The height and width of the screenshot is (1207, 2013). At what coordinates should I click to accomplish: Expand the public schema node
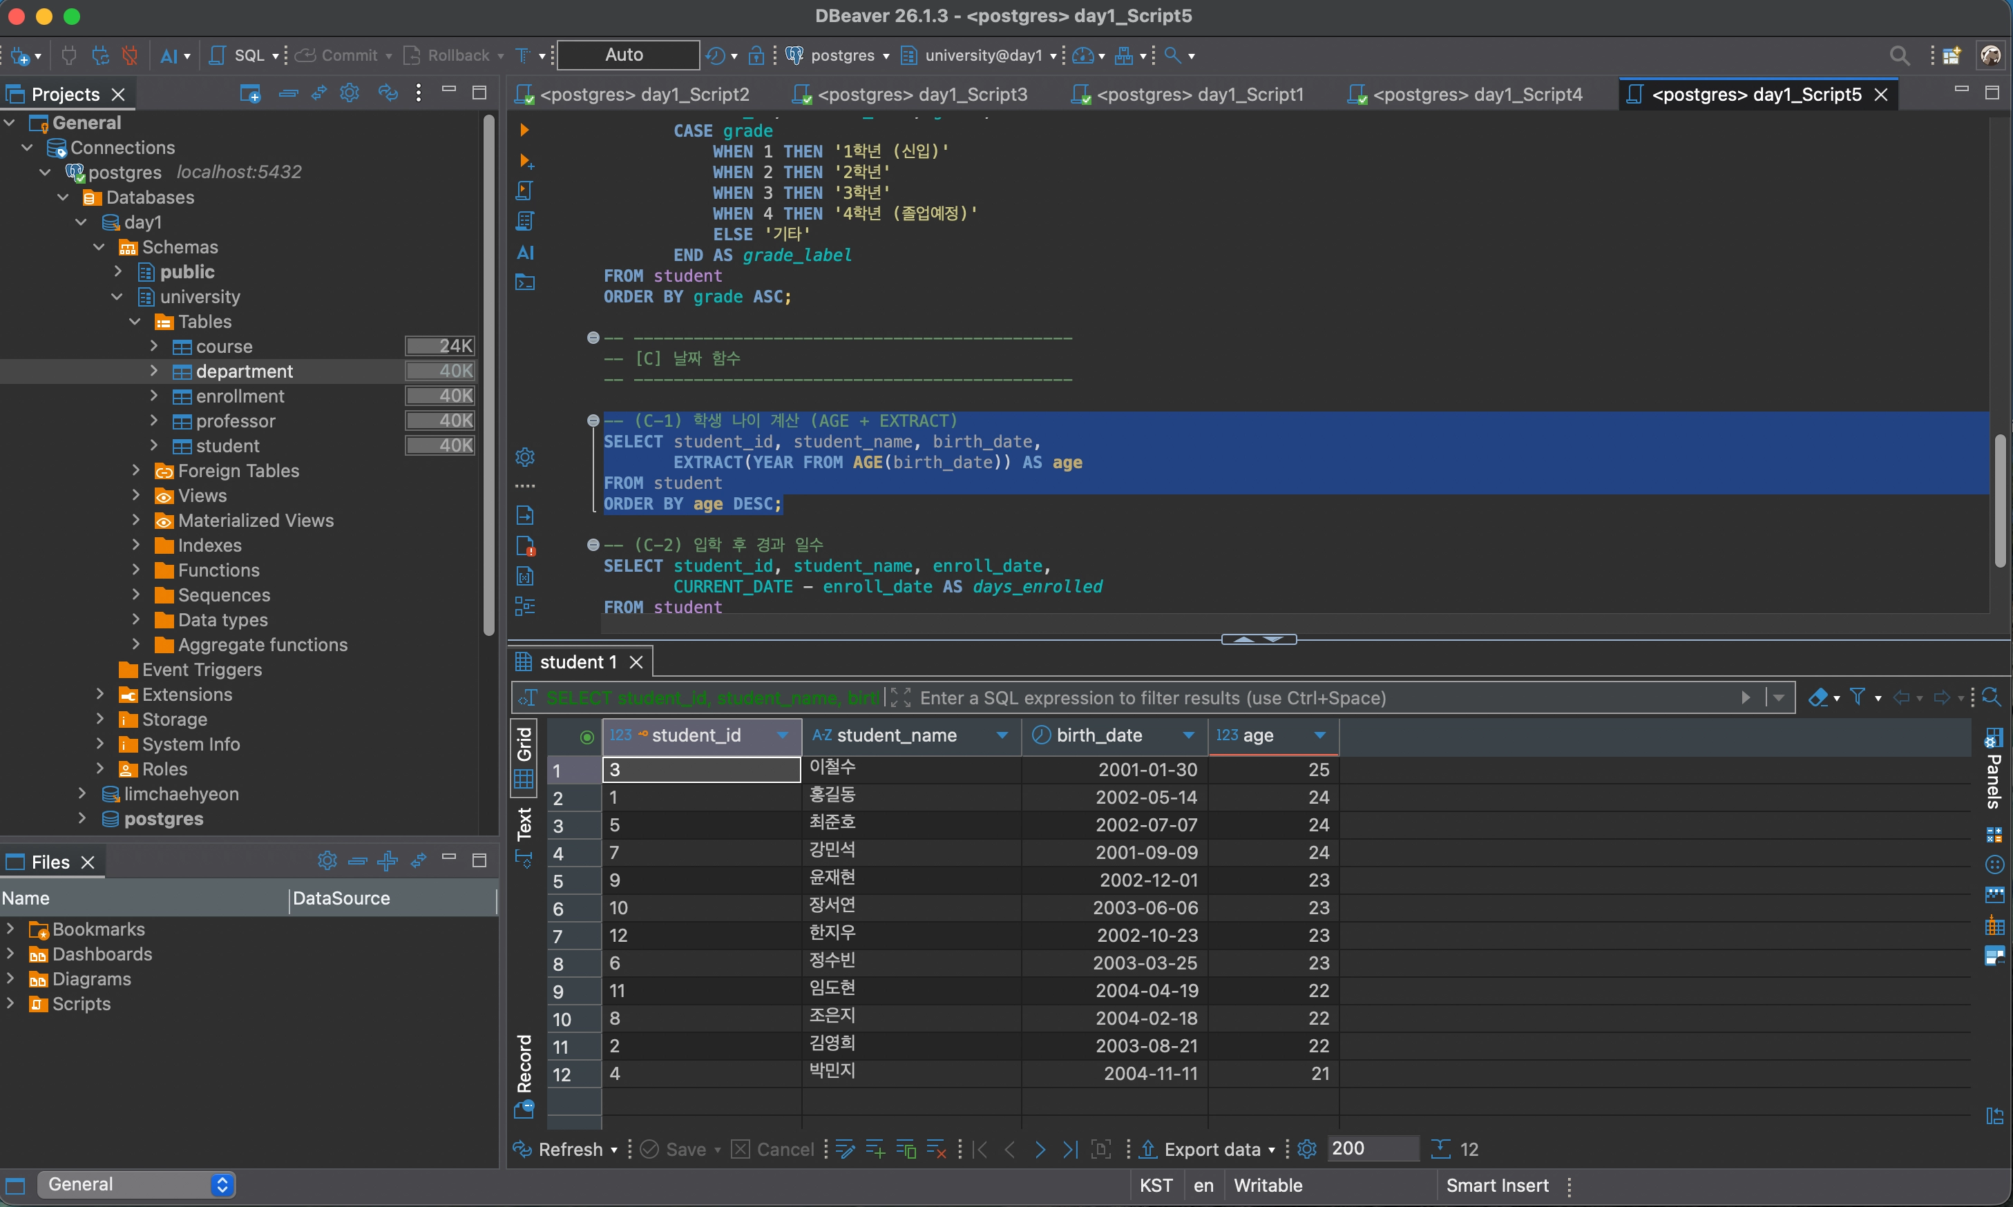click(x=118, y=271)
